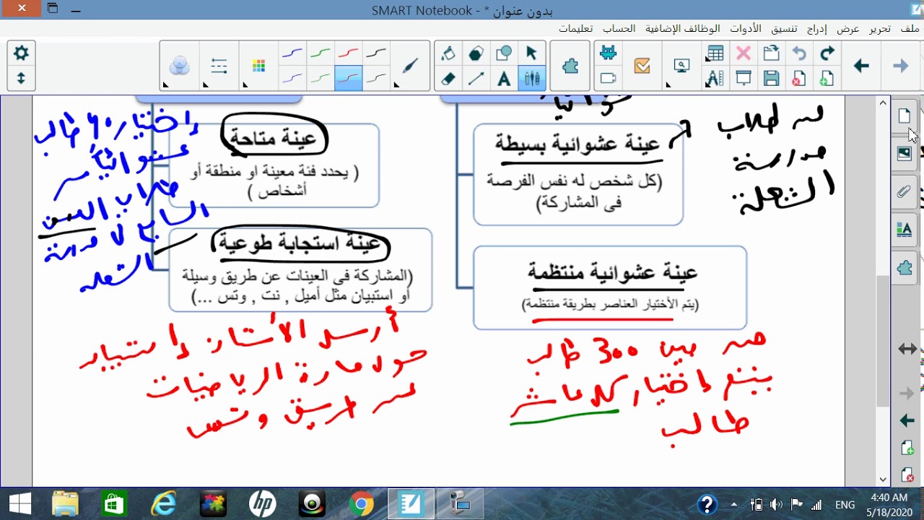Choose the Select arrow tool

[532, 53]
